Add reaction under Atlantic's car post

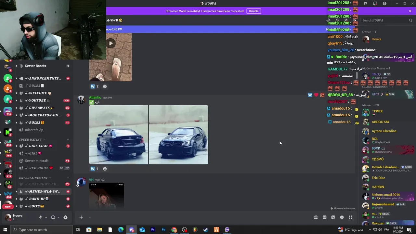[x=105, y=169]
